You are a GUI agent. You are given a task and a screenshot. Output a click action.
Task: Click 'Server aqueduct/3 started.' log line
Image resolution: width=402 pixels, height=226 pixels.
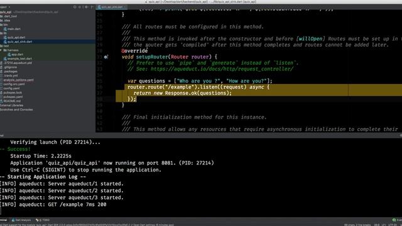(62, 198)
